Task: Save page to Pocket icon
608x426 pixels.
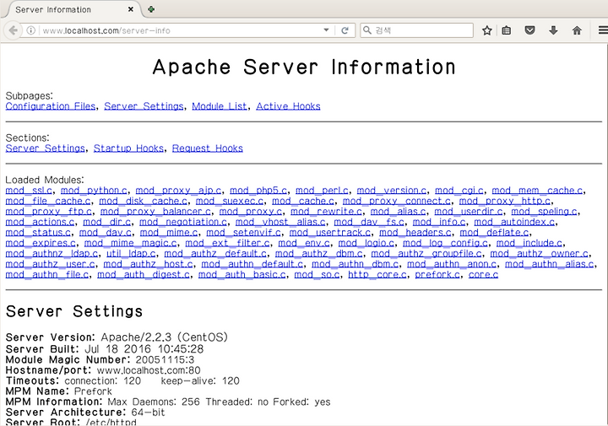Action: 529,30
